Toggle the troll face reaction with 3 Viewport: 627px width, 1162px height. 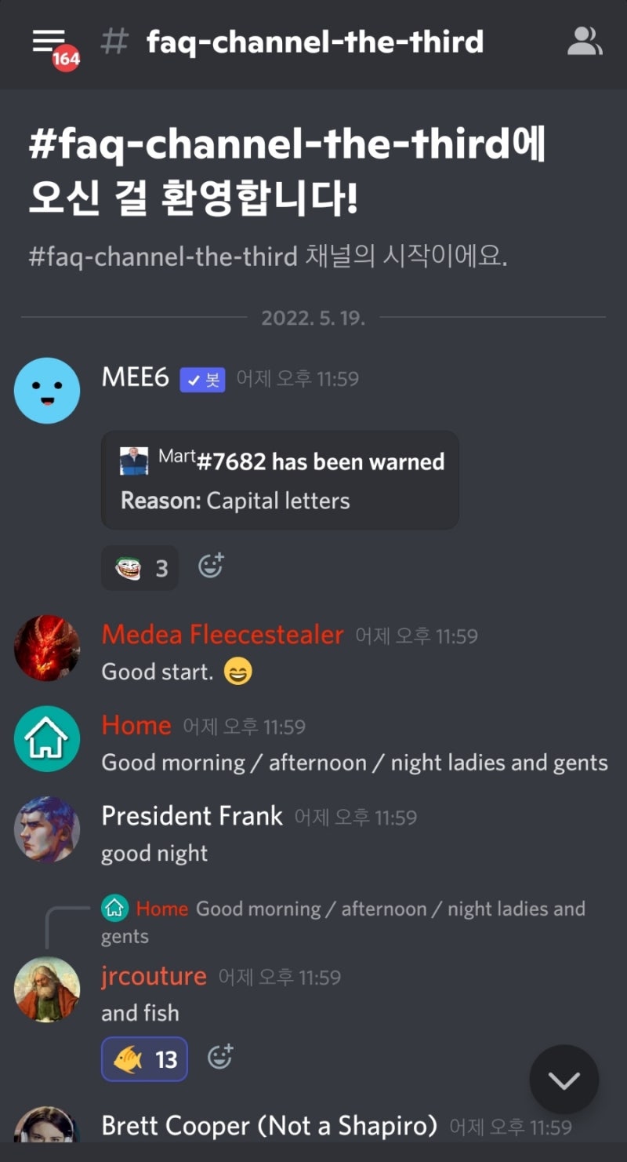click(x=140, y=567)
